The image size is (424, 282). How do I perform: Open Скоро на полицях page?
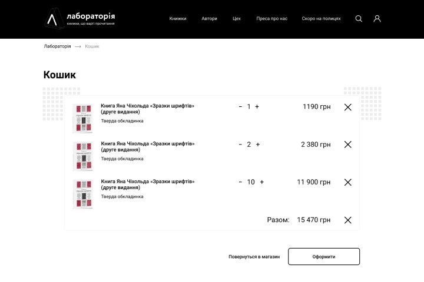click(322, 19)
